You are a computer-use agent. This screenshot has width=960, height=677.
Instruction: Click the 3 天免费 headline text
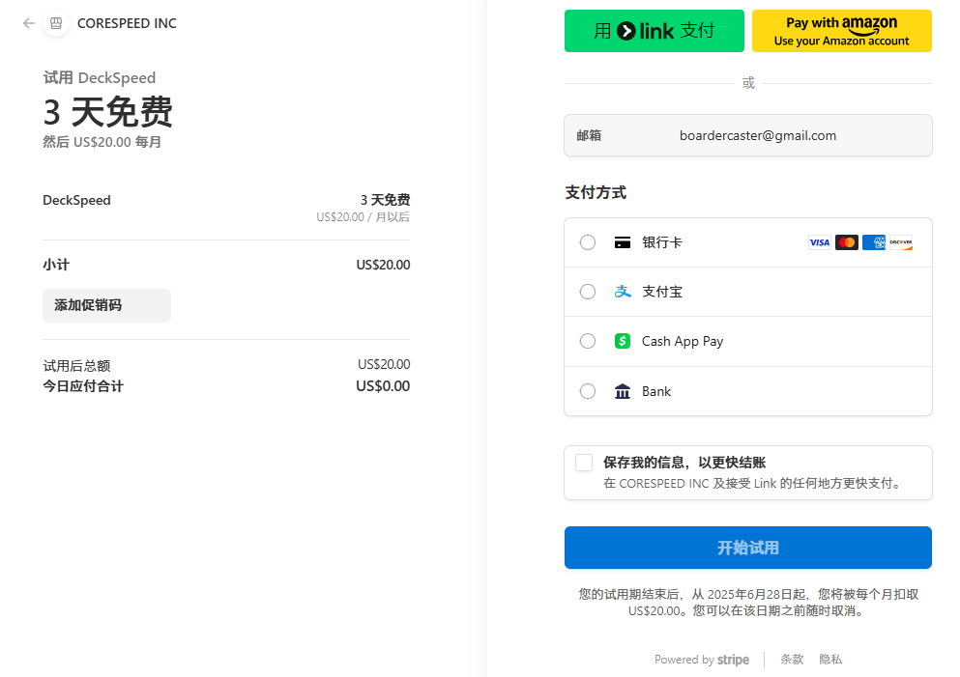107,112
